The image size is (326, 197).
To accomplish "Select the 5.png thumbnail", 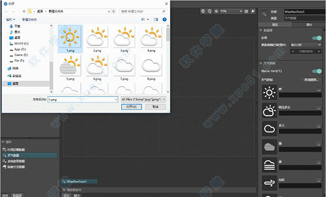I will (70, 67).
